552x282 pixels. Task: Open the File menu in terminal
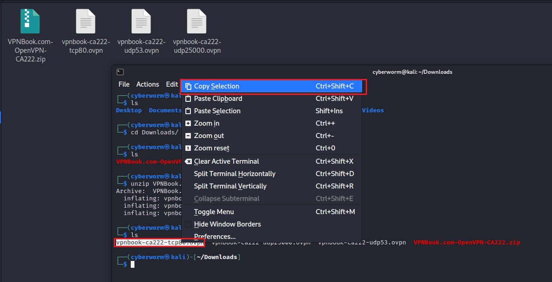pos(124,84)
